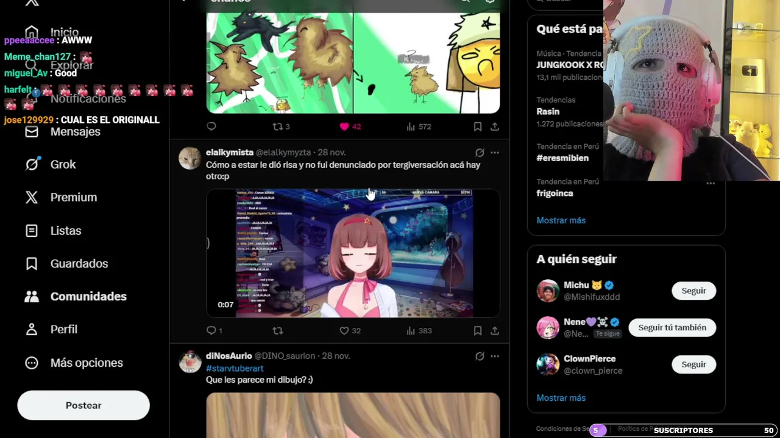Open the more options menu on diNosAurio's post

495,356
